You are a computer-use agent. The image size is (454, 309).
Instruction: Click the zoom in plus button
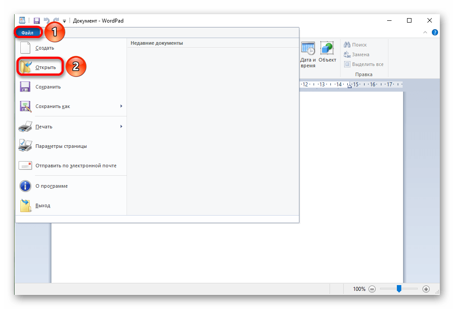click(x=426, y=289)
